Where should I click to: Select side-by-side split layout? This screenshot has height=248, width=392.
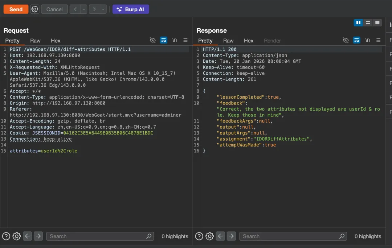tap(358, 23)
